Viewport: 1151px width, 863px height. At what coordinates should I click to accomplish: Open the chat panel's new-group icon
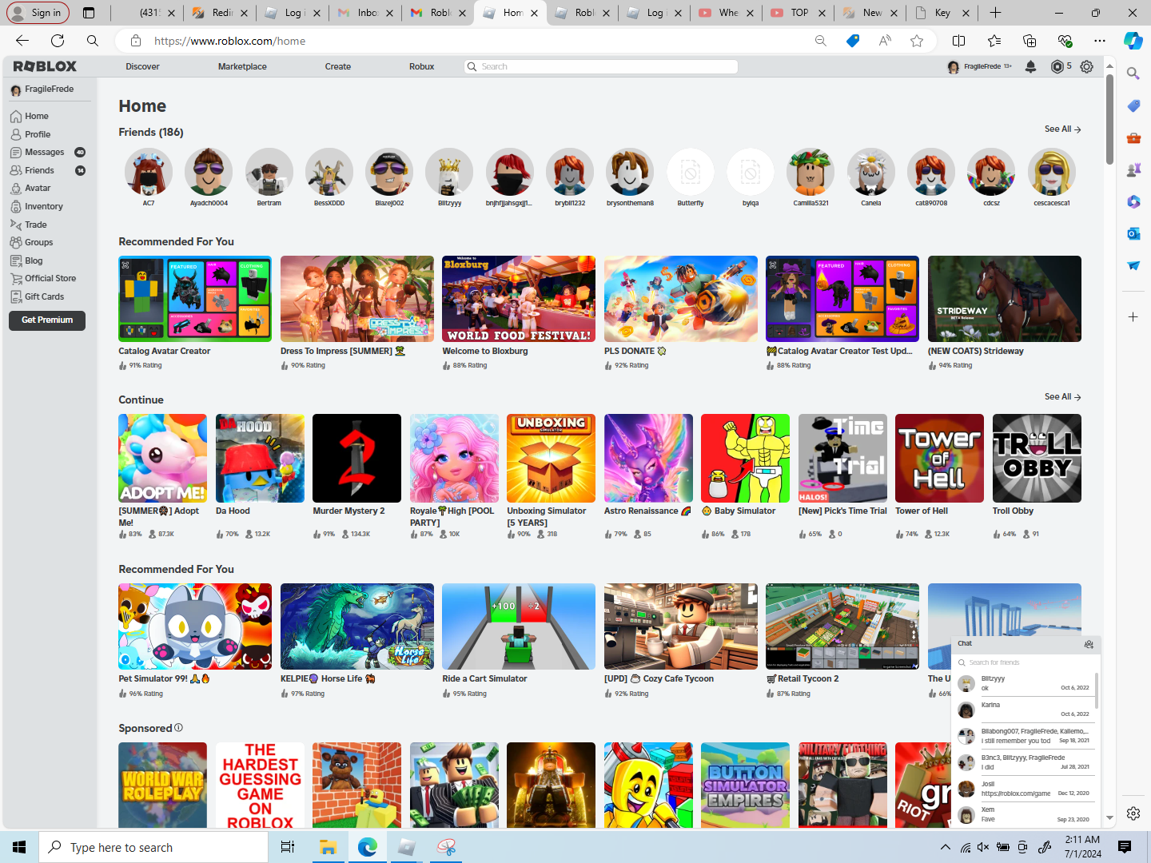coord(1089,644)
